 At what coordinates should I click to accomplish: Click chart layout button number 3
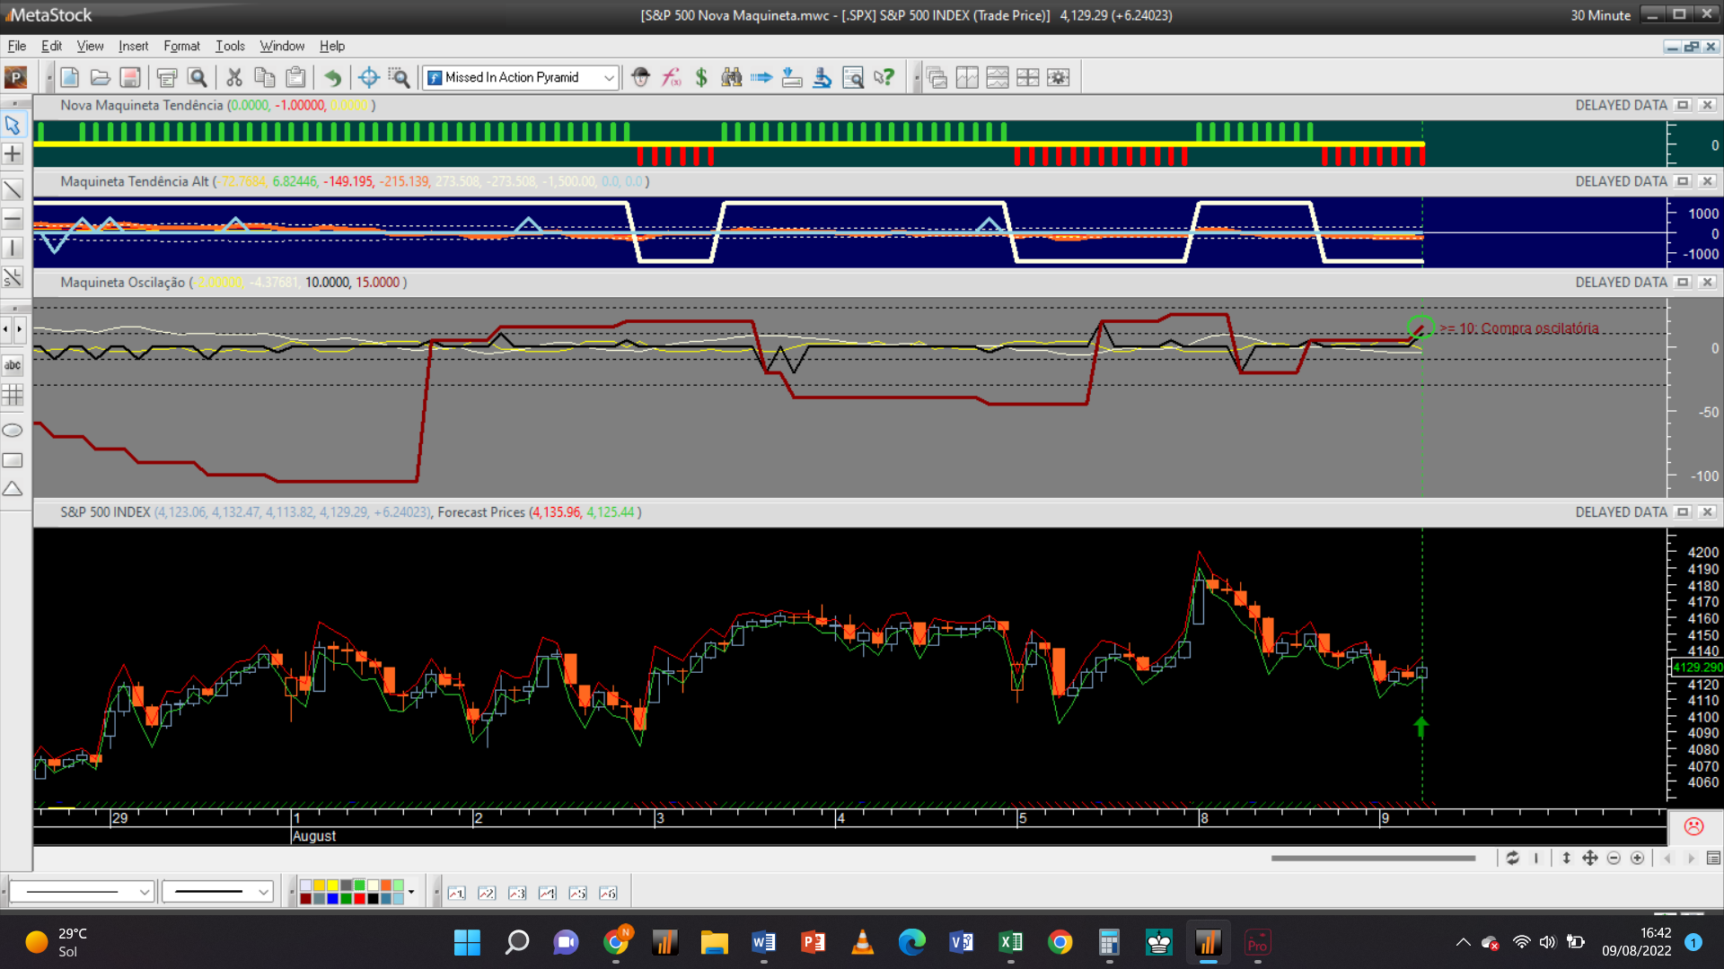(x=517, y=893)
